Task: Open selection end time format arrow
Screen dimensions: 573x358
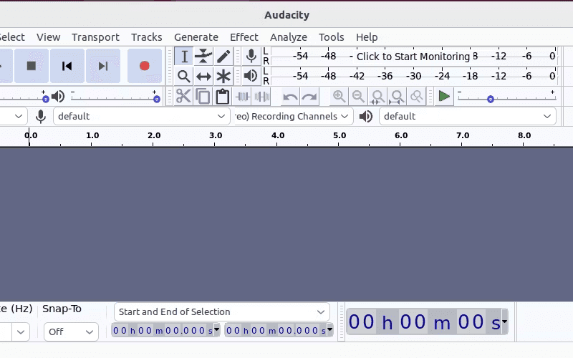Action: click(330, 329)
